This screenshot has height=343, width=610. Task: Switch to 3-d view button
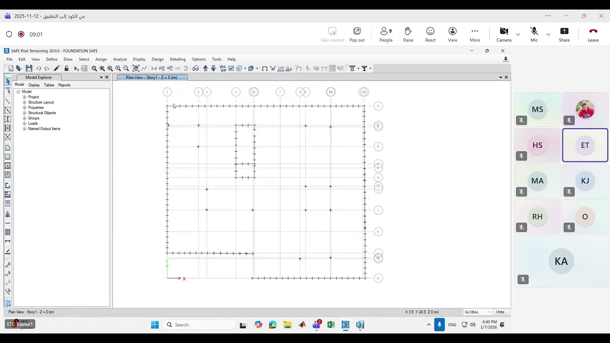154,69
